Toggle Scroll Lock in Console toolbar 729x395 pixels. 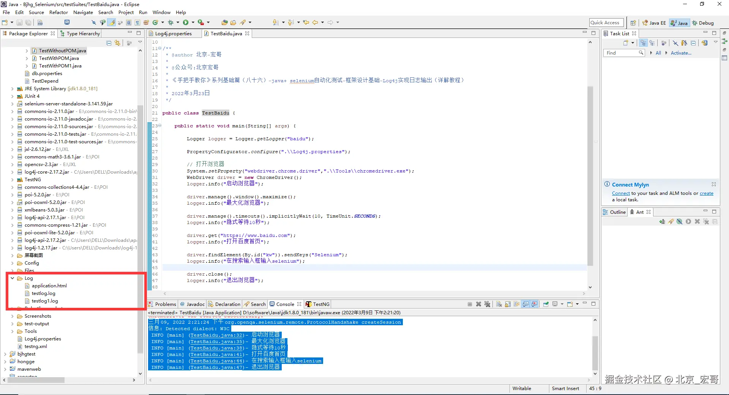[x=508, y=304]
